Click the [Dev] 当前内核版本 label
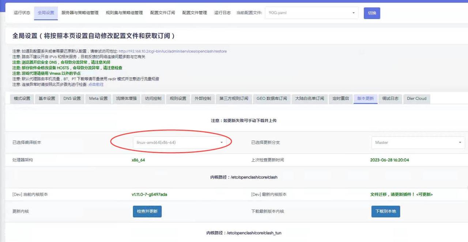 point(30,195)
